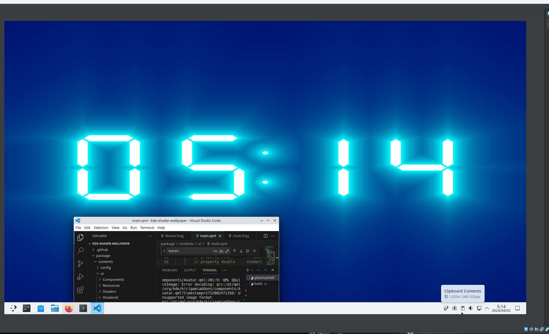Close the terminal panel
Image resolution: width=549 pixels, height=334 pixels.
click(x=273, y=270)
